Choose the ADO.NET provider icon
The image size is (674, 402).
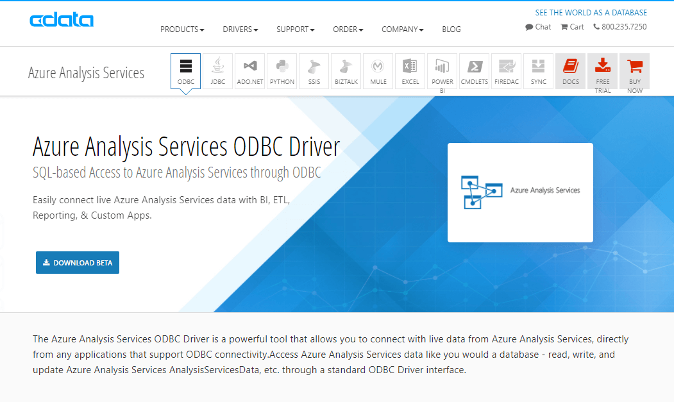249,71
